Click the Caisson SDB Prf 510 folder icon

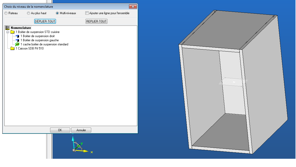(x=12, y=48)
